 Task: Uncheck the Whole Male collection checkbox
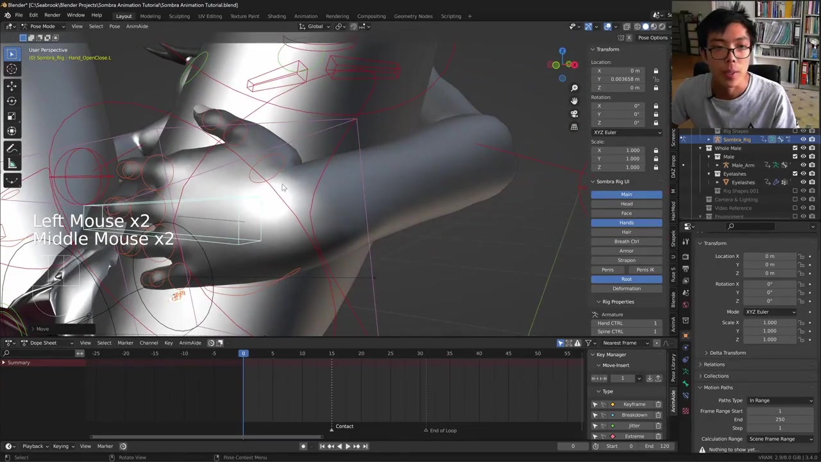pos(795,148)
